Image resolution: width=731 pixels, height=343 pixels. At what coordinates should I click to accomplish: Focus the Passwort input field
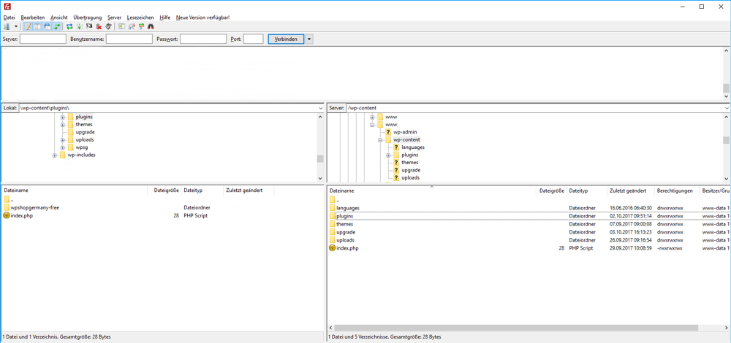(x=202, y=39)
